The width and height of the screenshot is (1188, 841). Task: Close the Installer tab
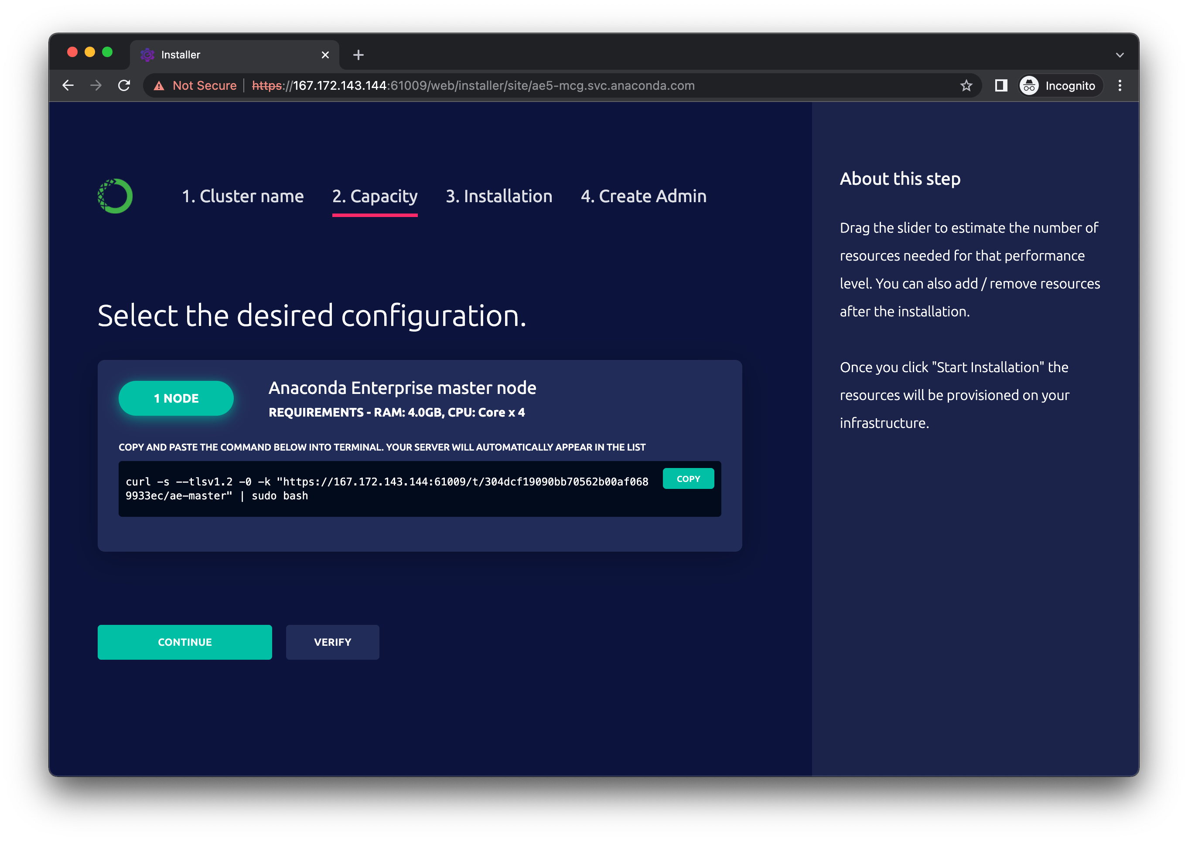tap(325, 55)
